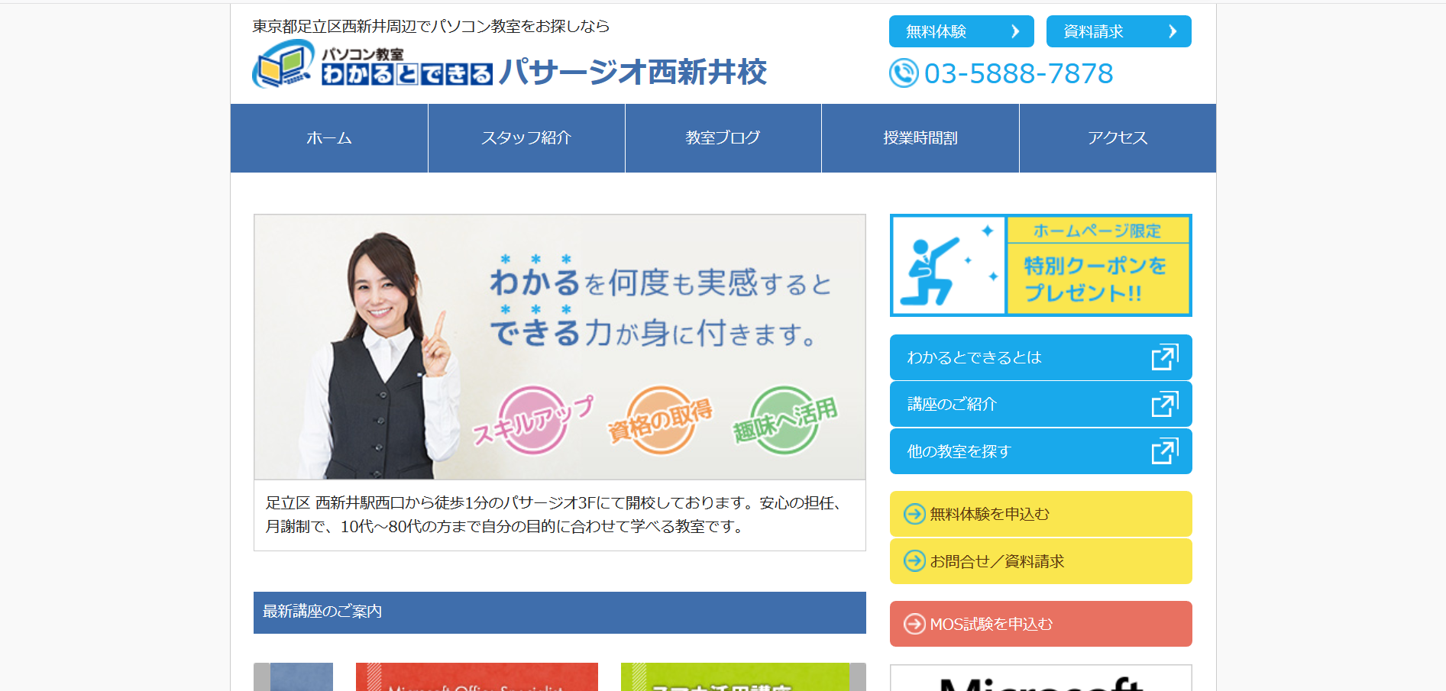
Task: Click the 特別クーポンをプレゼント banner
Action: (1041, 265)
